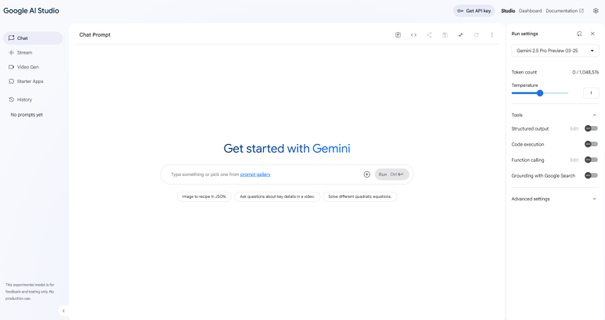Image resolution: width=605 pixels, height=320 pixels.
Task: Click the Temperature value box
Action: (591, 93)
